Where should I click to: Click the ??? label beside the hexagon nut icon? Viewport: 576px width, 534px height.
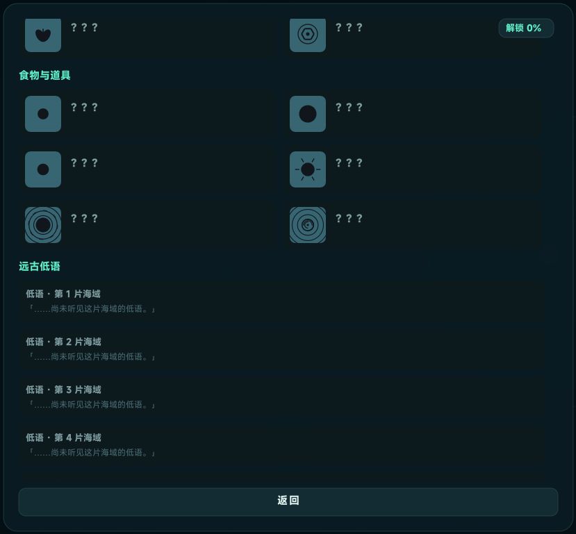pos(349,27)
